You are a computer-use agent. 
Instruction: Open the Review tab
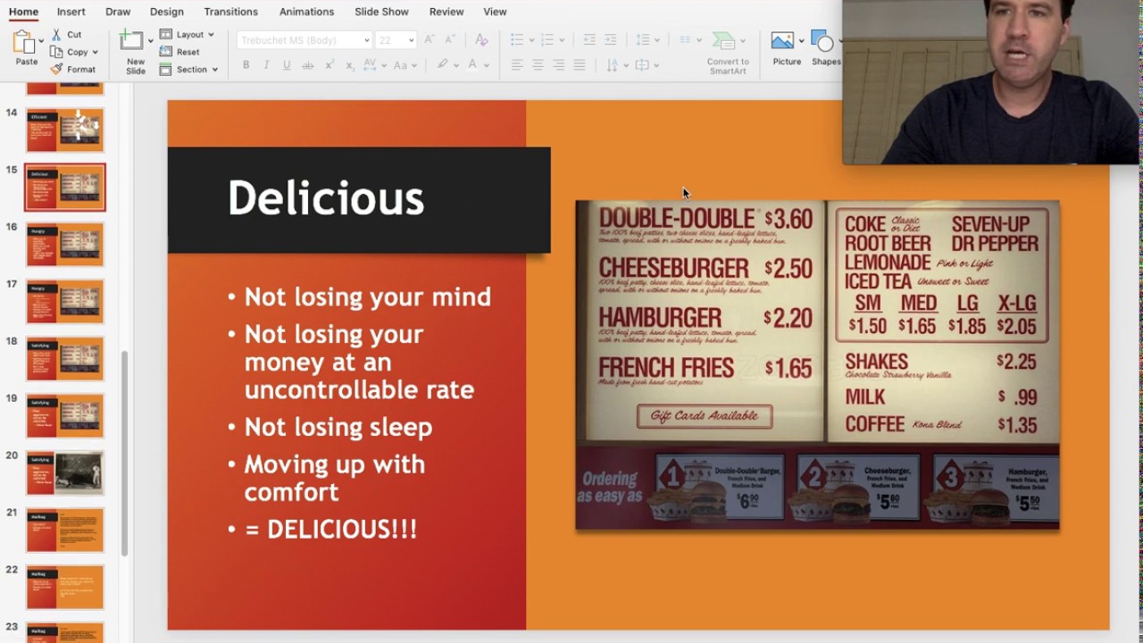(x=446, y=12)
